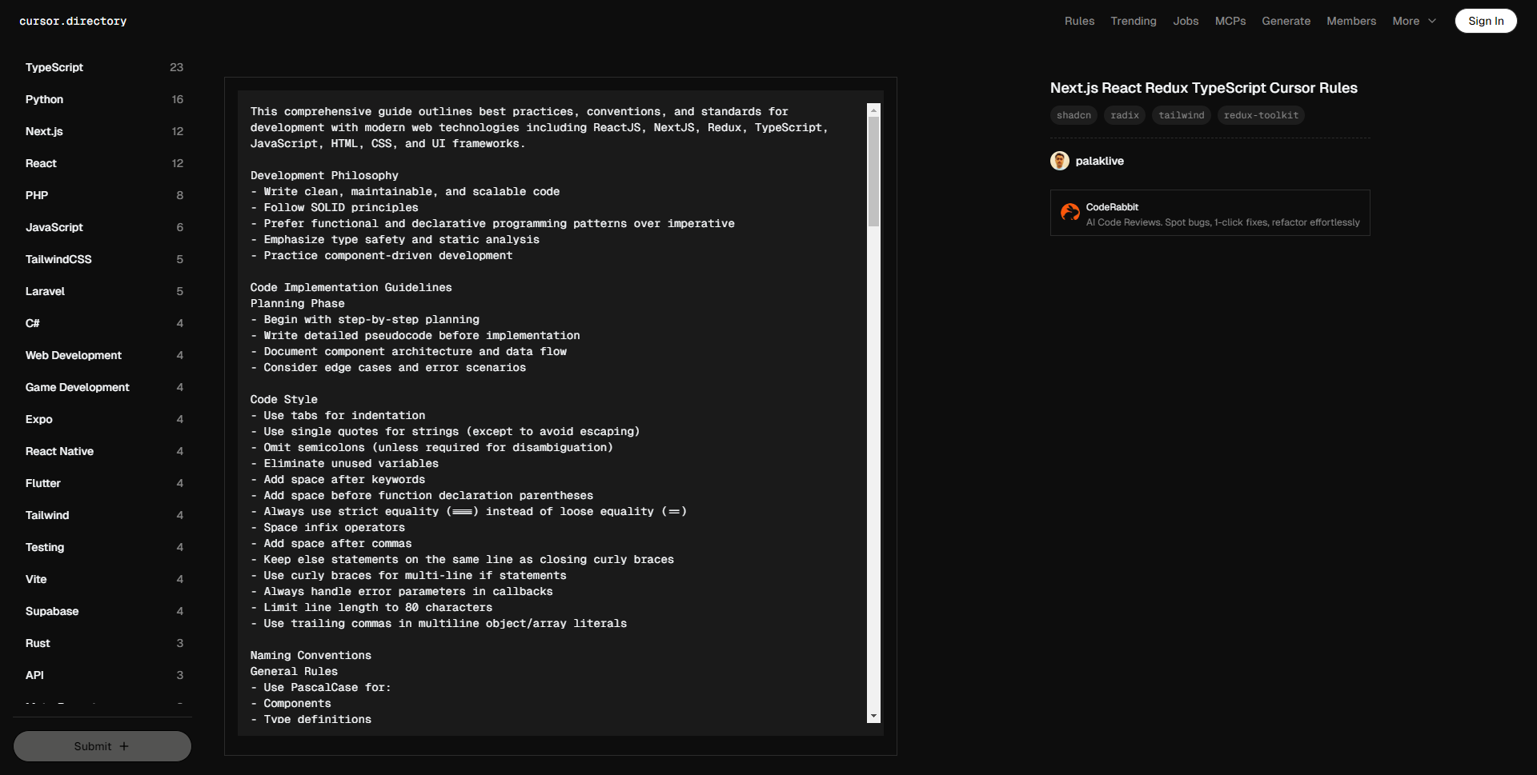Open the MCPs navigation link
Screen dimensions: 1537x775
point(1230,22)
